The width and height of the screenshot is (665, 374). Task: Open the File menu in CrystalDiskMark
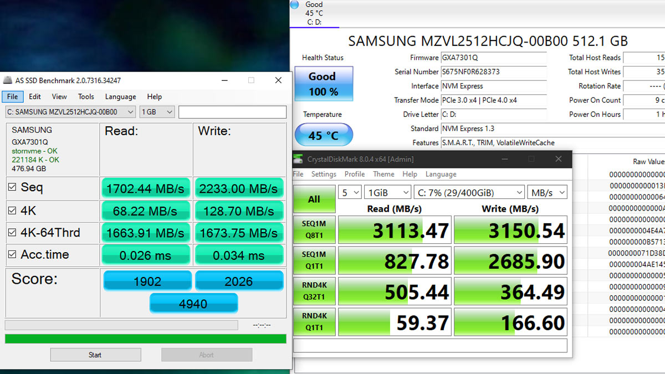tap(298, 174)
